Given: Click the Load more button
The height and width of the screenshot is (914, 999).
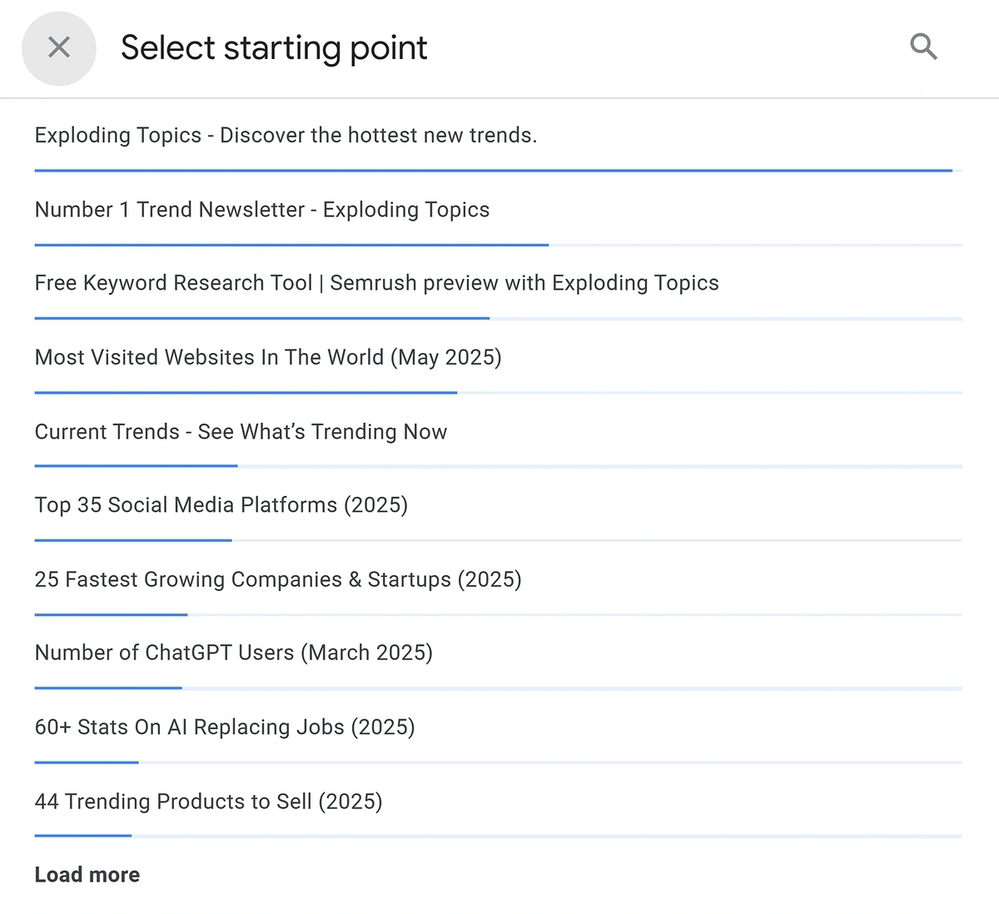Looking at the screenshot, I should pyautogui.click(x=87, y=875).
